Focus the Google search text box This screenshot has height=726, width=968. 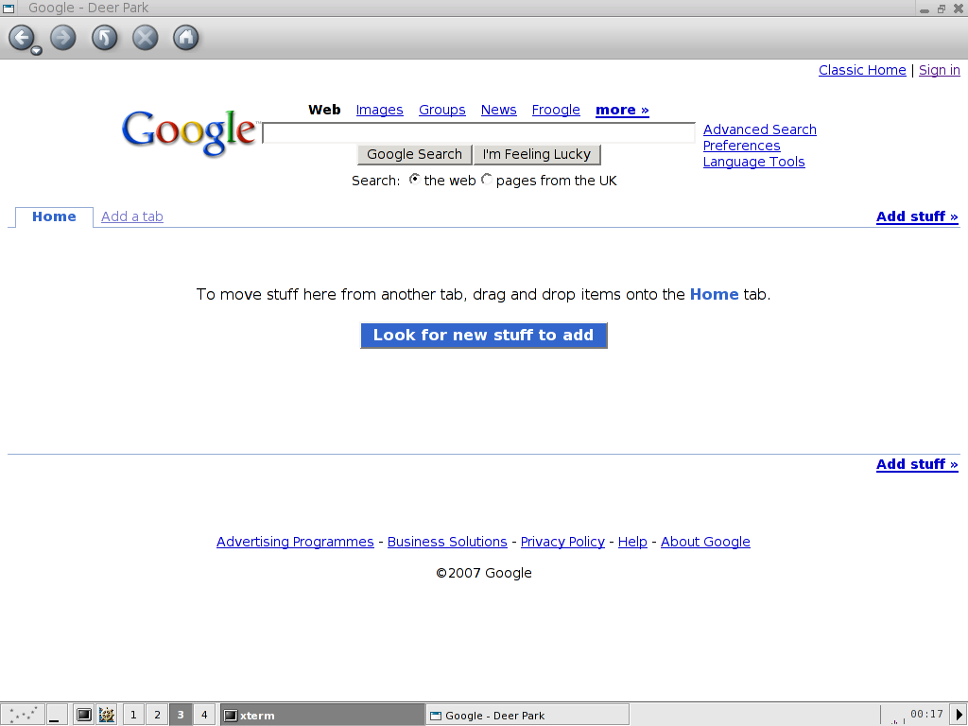pos(478,132)
